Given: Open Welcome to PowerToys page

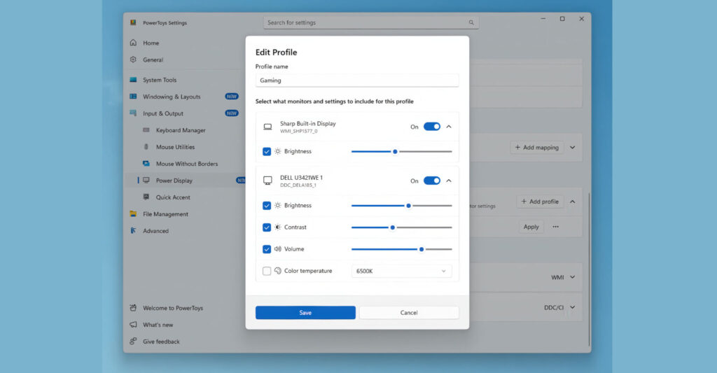Looking at the screenshot, I should pos(173,308).
